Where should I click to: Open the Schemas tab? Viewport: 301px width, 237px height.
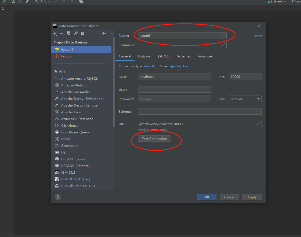click(184, 56)
